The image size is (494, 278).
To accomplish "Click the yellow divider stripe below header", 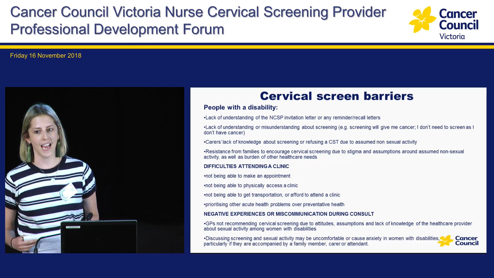I will pyautogui.click(x=247, y=47).
